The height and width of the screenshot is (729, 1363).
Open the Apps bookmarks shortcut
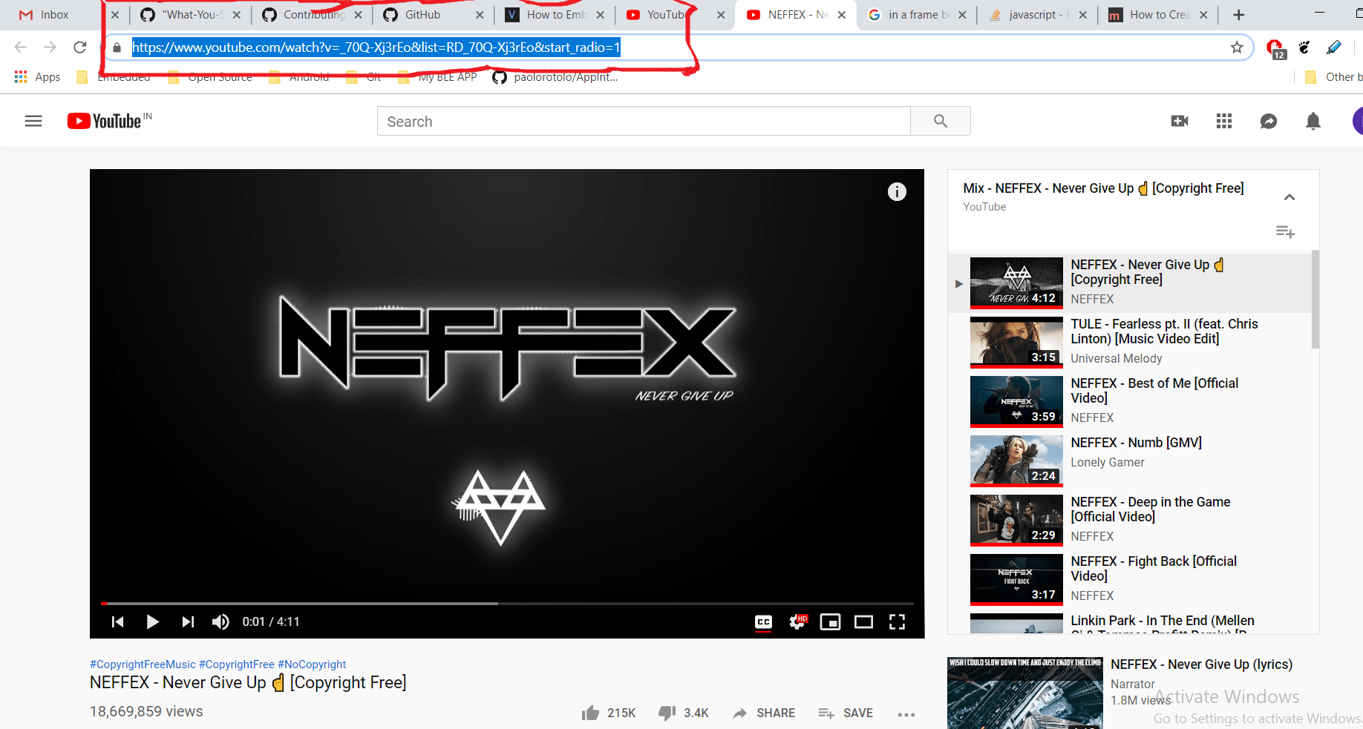click(37, 77)
